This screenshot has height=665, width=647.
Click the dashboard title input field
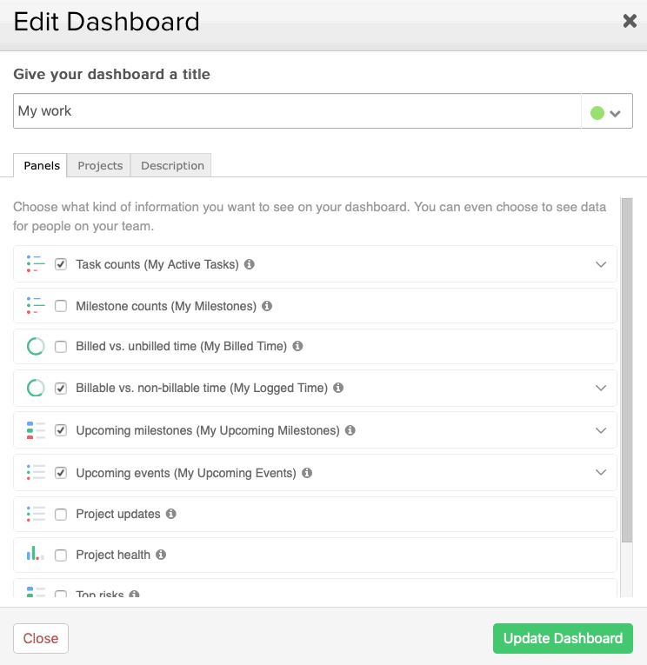[297, 110]
